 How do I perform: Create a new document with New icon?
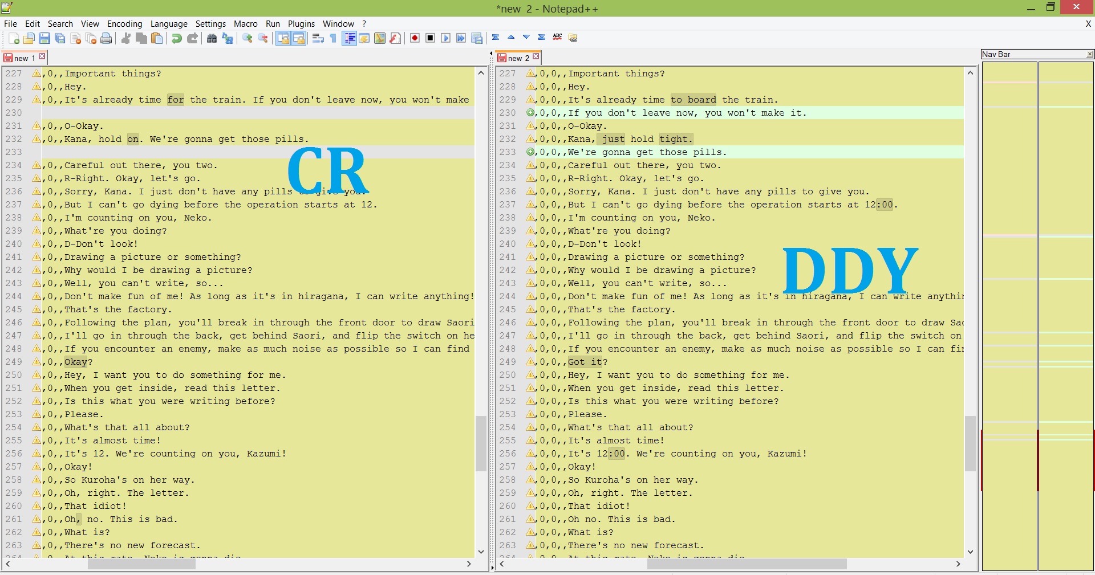[14, 38]
